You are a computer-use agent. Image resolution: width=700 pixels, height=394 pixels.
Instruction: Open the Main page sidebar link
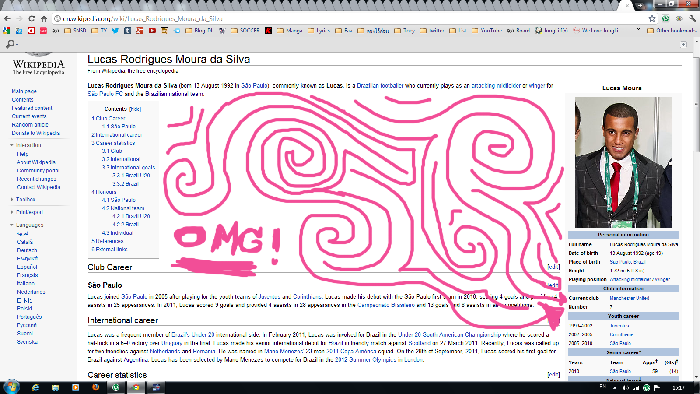24,91
